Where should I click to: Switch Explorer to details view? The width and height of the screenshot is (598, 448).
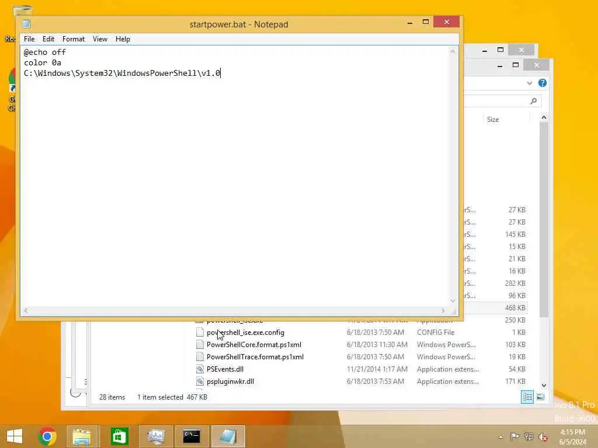point(527,397)
